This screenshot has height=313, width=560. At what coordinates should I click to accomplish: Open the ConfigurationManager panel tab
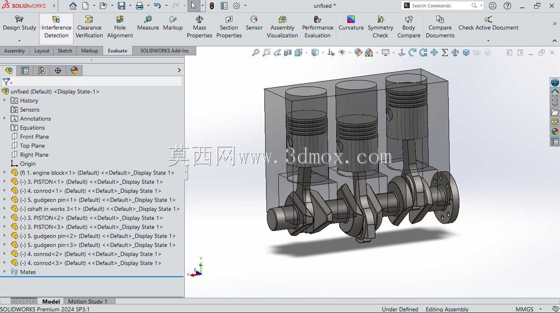coord(41,71)
